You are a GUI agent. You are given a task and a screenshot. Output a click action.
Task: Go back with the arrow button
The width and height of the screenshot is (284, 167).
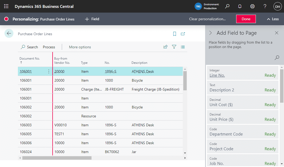click(9, 33)
